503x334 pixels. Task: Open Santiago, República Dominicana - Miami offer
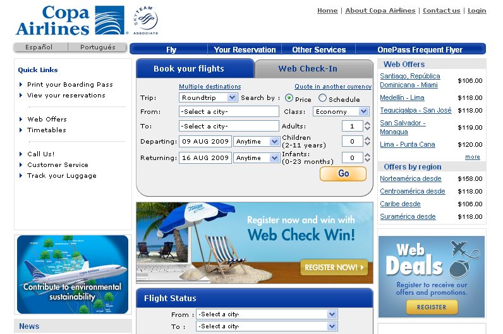410,80
